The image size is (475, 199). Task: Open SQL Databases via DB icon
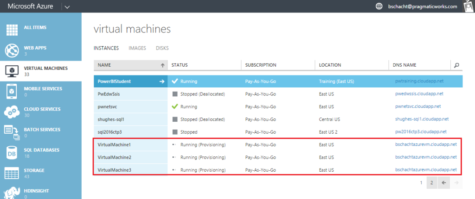point(12,153)
